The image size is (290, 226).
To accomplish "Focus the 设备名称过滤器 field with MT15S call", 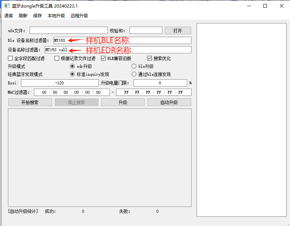I will click(118, 50).
